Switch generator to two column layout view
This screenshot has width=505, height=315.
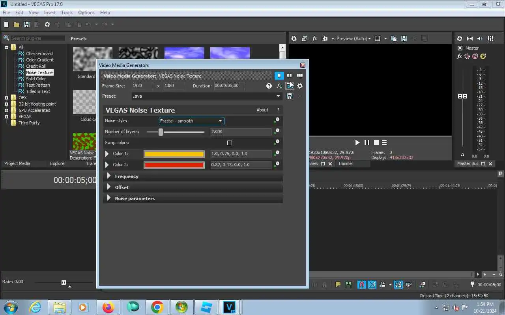point(289,76)
